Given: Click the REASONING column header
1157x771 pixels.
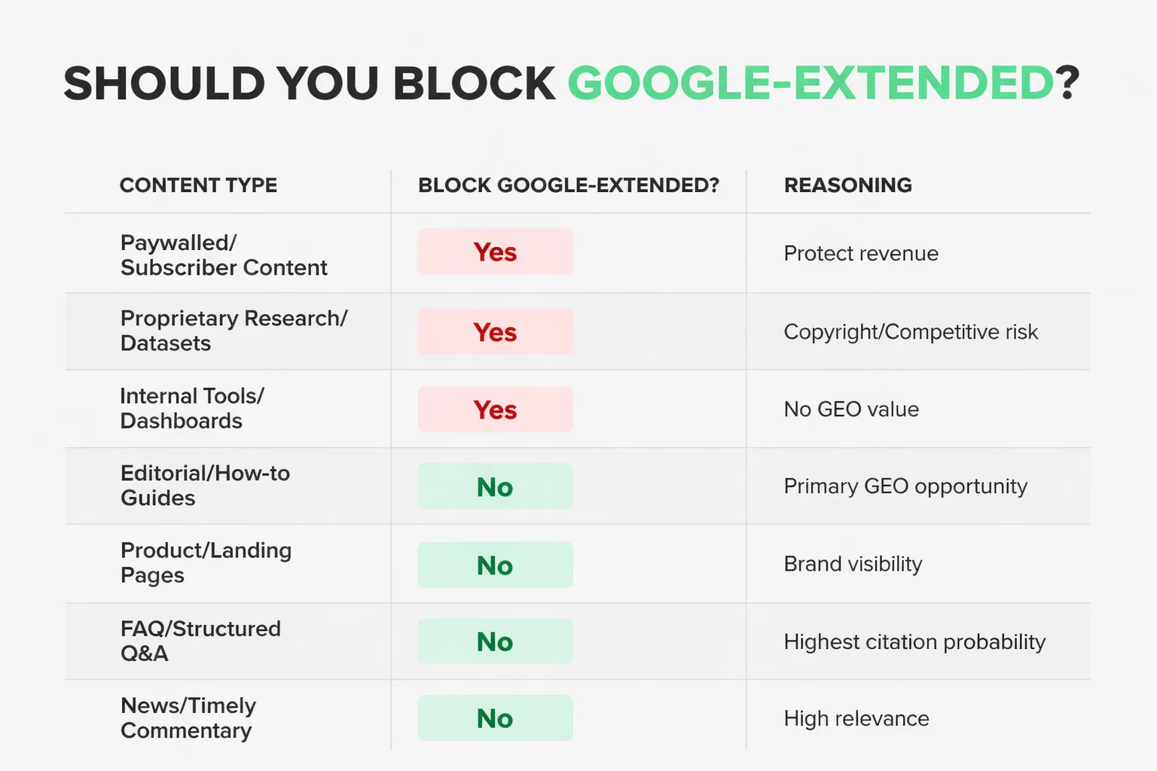Looking at the screenshot, I should click(847, 185).
